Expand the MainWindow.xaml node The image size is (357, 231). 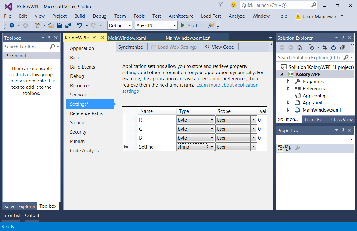pos(288,110)
